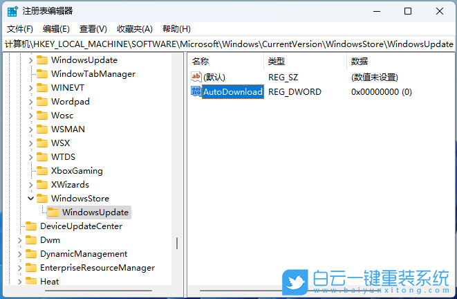Expand the Heat tree node
The width and height of the screenshot is (457, 299).
coord(20,282)
